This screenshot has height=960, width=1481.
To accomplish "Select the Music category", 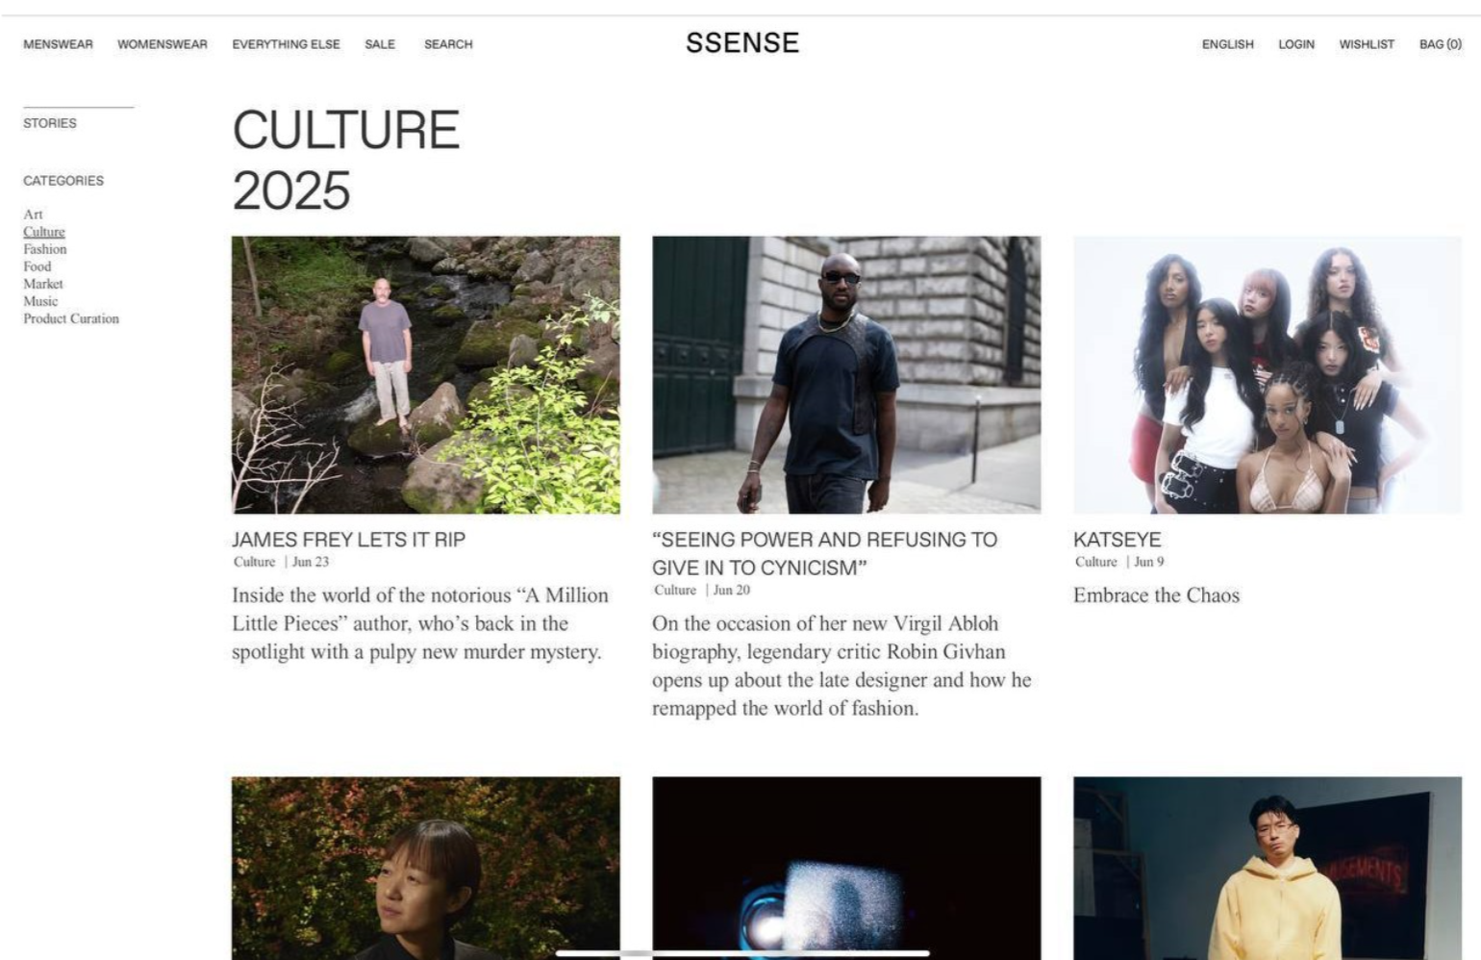I will point(40,301).
